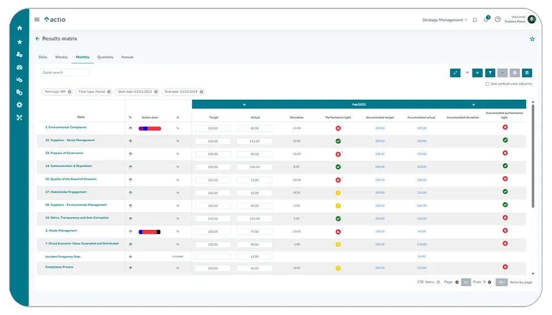Open the chat bubble icon in header
This screenshot has width=552, height=315.
pos(475,20)
